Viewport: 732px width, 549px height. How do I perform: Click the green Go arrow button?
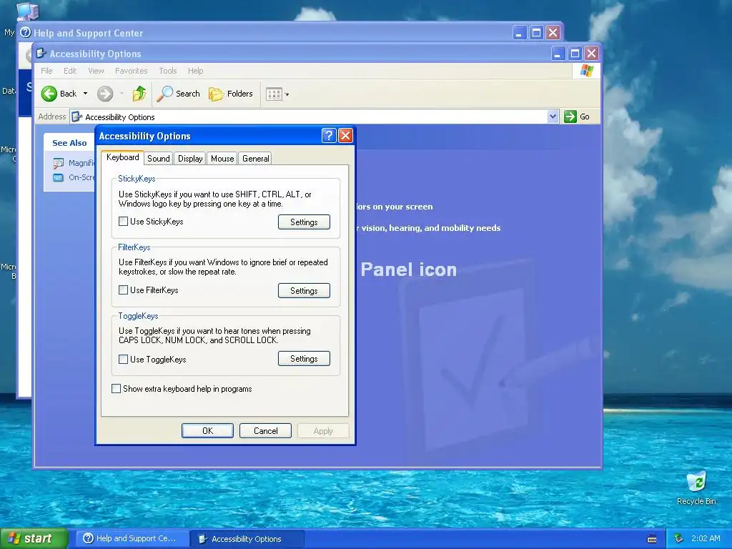coord(570,117)
